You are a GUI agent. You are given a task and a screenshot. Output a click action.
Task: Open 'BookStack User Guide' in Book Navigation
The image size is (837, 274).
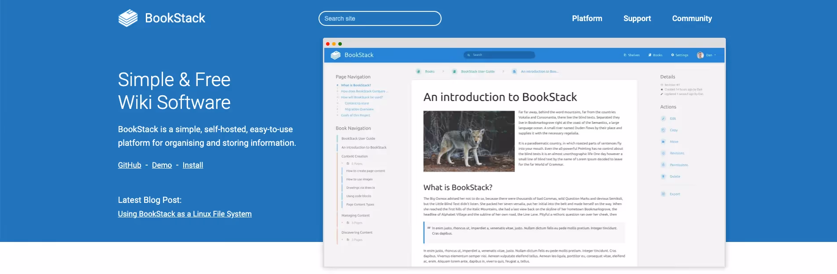coord(359,138)
